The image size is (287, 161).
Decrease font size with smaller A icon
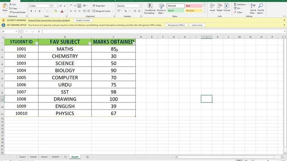point(65,6)
